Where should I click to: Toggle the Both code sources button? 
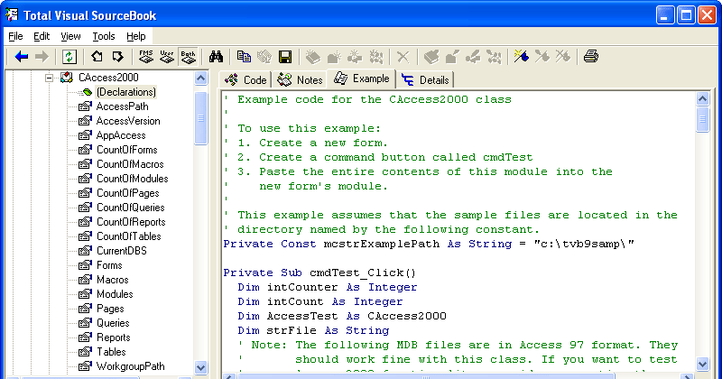tap(189, 57)
